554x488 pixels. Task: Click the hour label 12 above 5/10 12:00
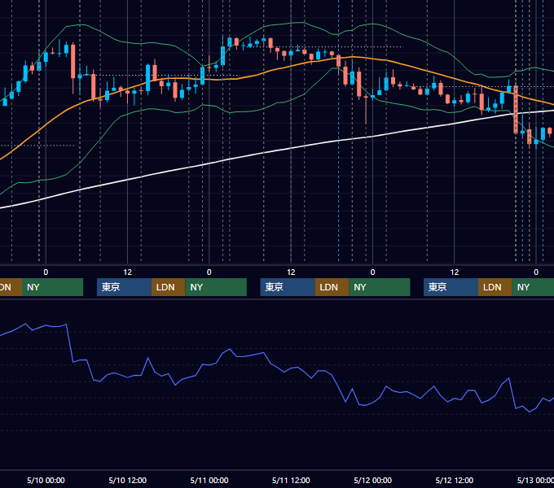coord(128,272)
